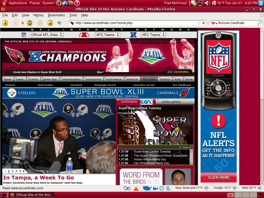Click the NFL shield logo icon
The image size is (264, 198).
24,35
